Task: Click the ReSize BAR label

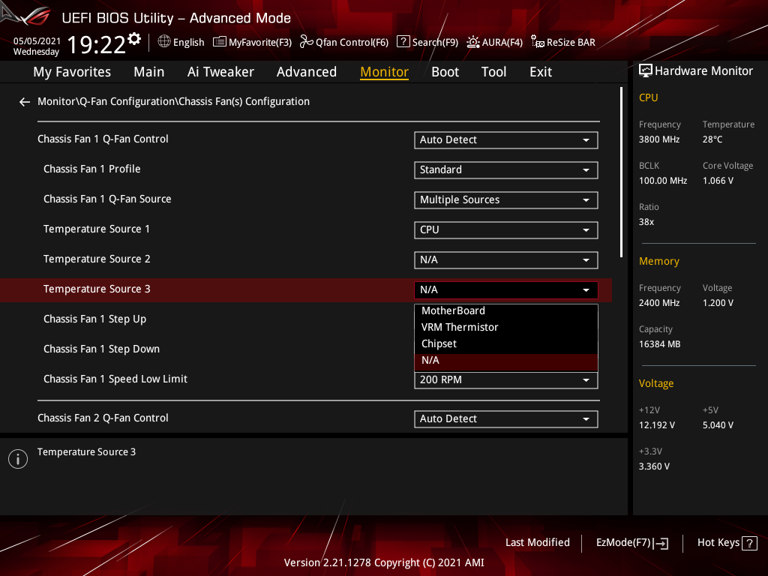Action: (571, 43)
